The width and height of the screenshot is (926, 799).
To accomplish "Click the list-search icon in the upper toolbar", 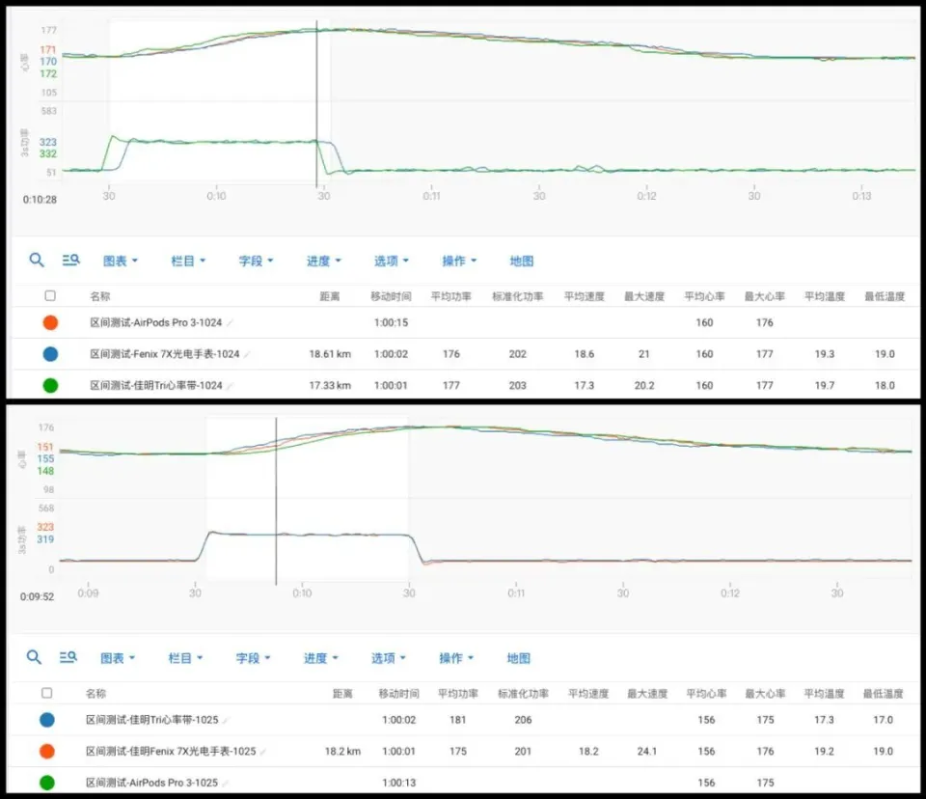I will pos(70,260).
